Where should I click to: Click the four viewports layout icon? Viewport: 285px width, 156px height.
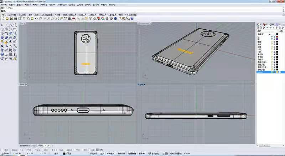click(x=69, y=19)
